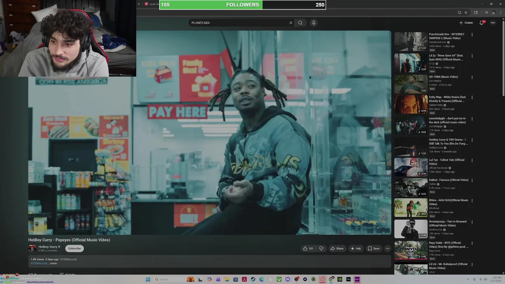Open options for Lul Tys Tallest Tale

[x=472, y=161]
